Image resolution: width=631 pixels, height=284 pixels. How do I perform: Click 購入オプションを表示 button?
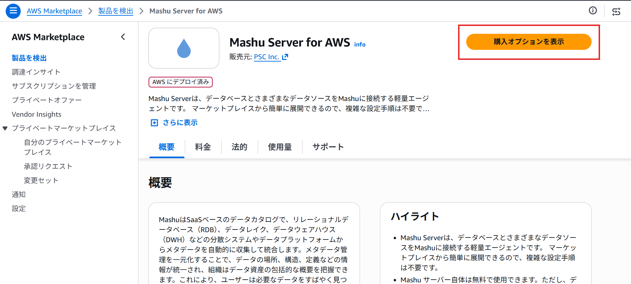(x=529, y=42)
